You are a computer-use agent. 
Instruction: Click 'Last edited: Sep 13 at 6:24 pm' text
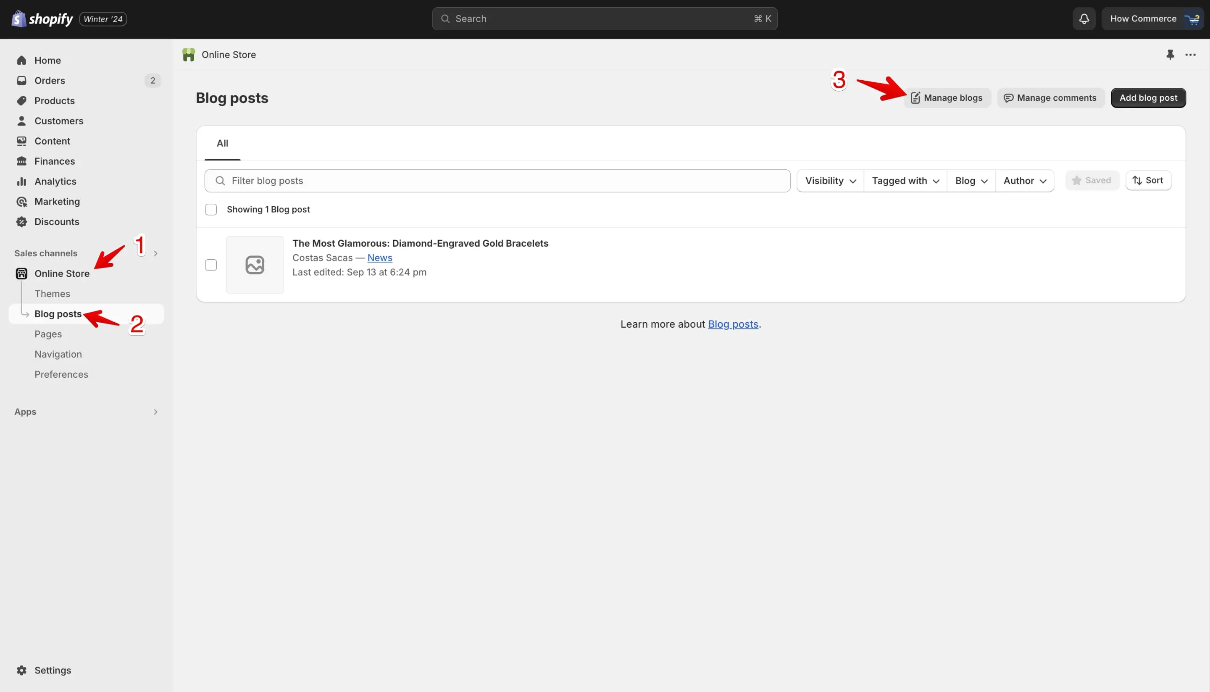[359, 272]
